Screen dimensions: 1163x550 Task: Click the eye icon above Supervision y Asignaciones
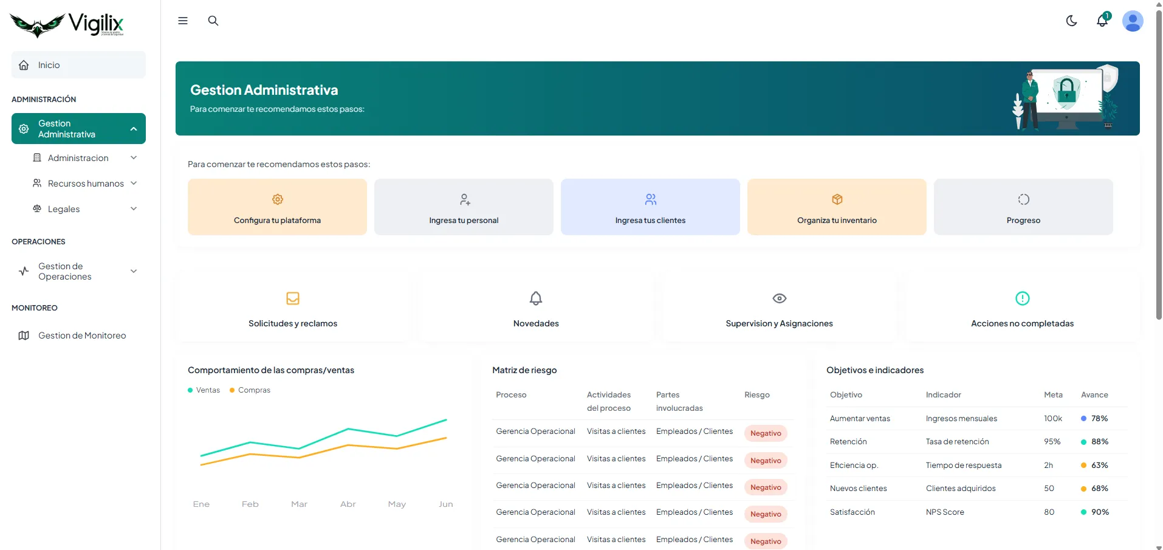pyautogui.click(x=780, y=298)
